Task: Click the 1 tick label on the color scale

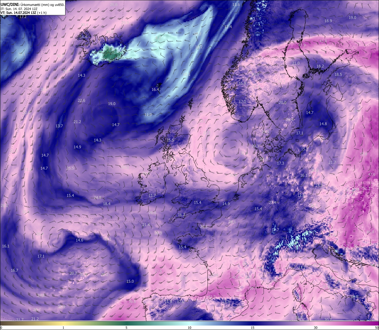Action: point(63,328)
